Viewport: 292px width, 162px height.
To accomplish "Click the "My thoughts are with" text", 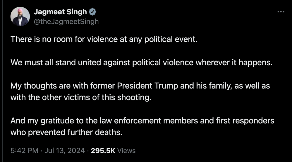I will (x=49, y=86).
